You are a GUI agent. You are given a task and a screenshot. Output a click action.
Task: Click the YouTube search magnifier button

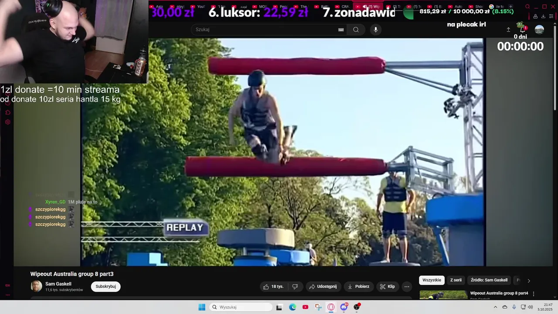click(x=356, y=30)
